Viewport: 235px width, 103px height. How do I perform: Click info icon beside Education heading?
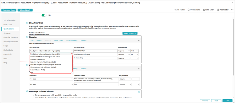(x=27, y=37)
